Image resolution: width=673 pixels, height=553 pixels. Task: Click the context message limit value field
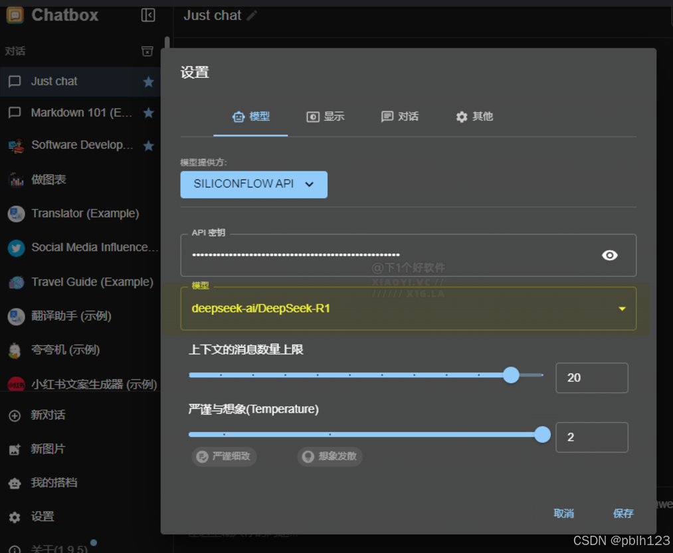tap(591, 378)
